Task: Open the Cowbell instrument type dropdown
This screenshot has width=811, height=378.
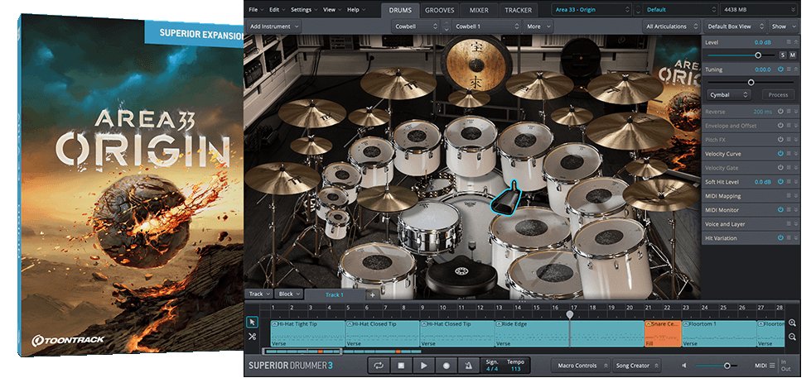Action: click(x=416, y=26)
